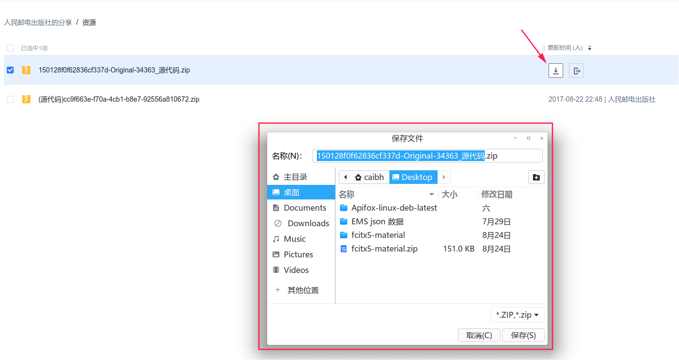This screenshot has width=679, height=360.
Task: Click the sort arrow on 名称 column
Action: (x=431, y=194)
